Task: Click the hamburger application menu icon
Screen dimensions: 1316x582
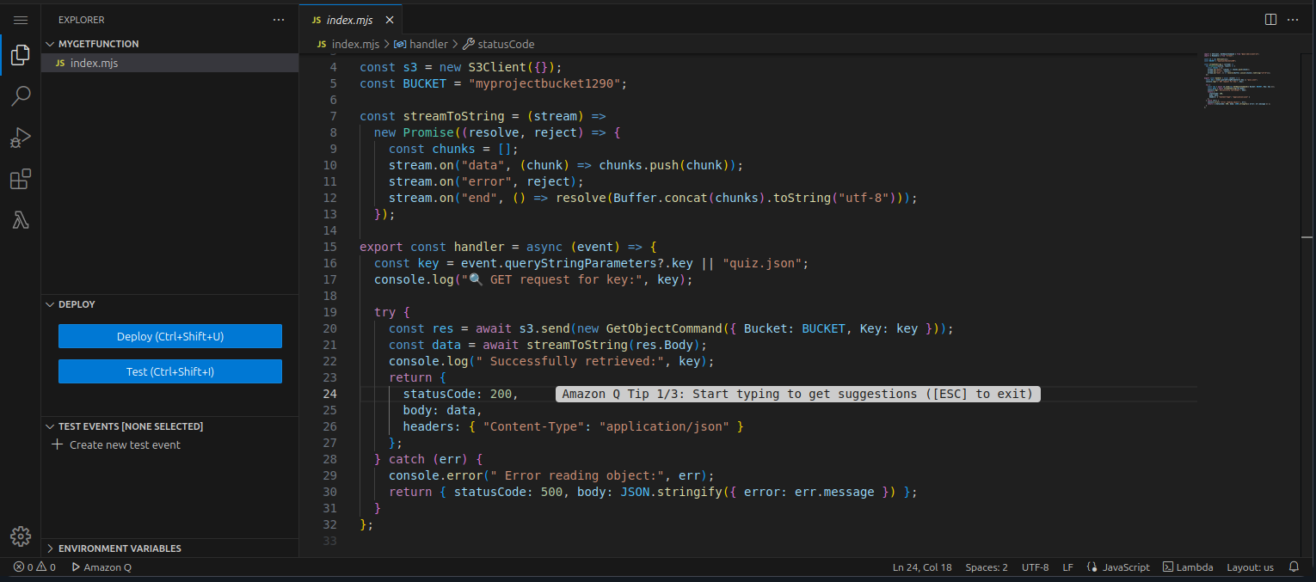Action: [21, 19]
